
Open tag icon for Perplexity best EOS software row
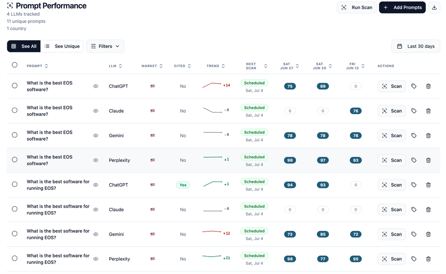tap(414, 160)
